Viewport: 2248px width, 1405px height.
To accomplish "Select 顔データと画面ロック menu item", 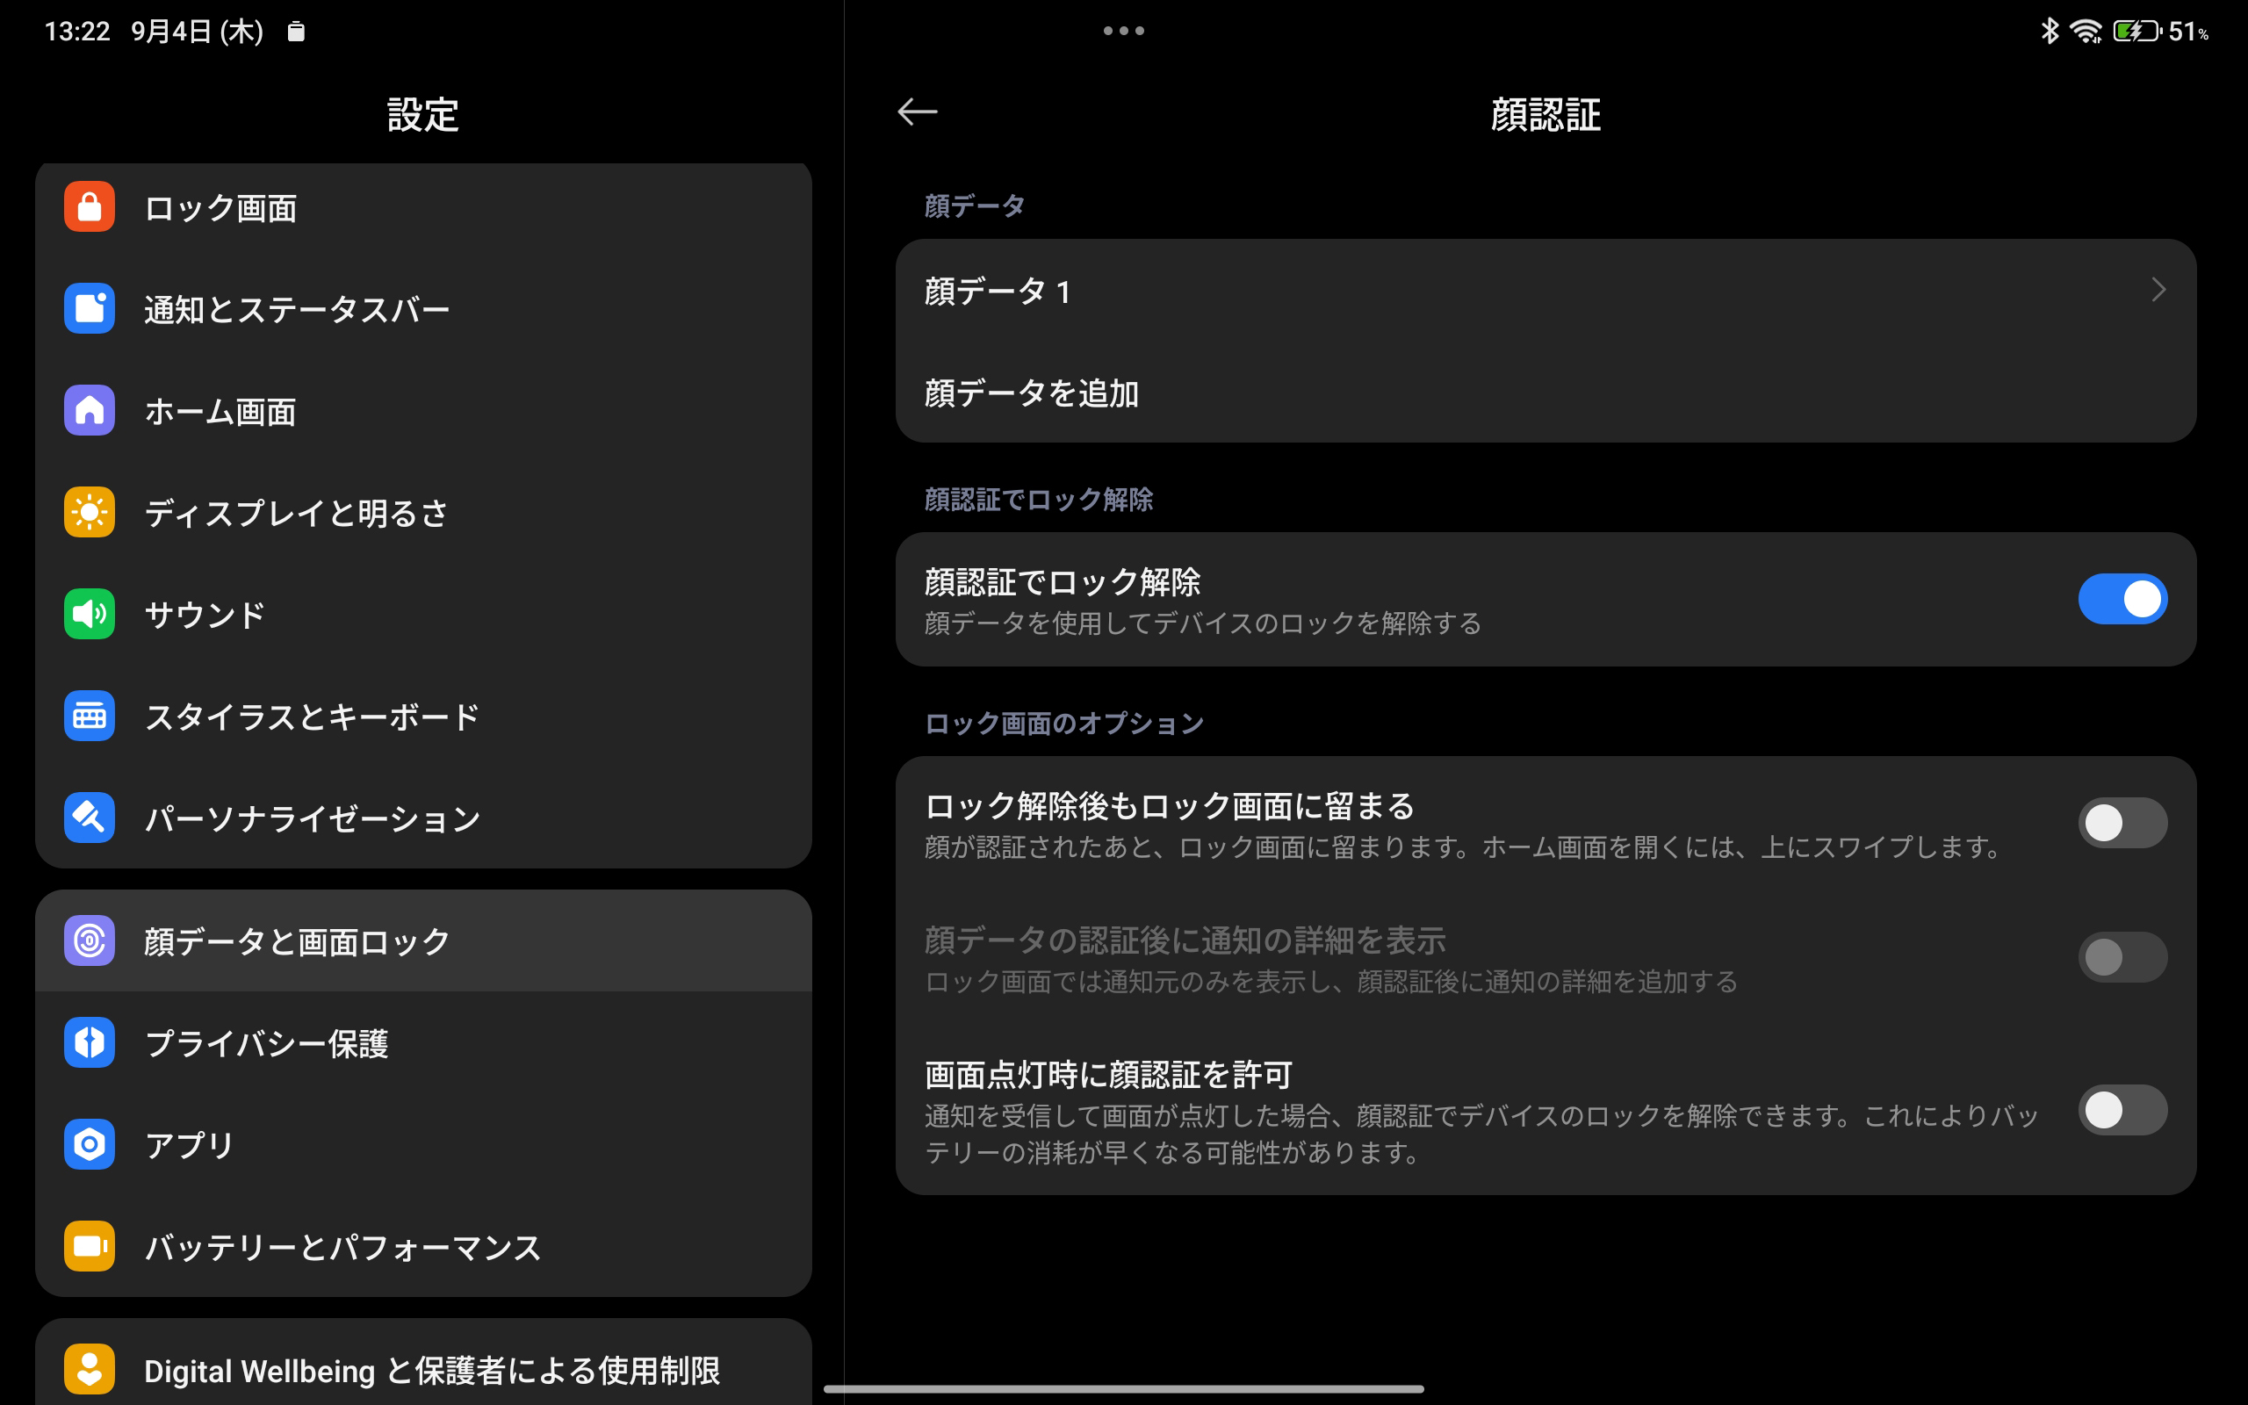I will [x=423, y=940].
